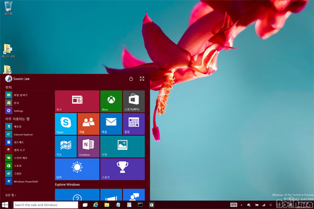This screenshot has height=209, width=314.
Task: Click the Windows Start button
Action: tap(5, 205)
